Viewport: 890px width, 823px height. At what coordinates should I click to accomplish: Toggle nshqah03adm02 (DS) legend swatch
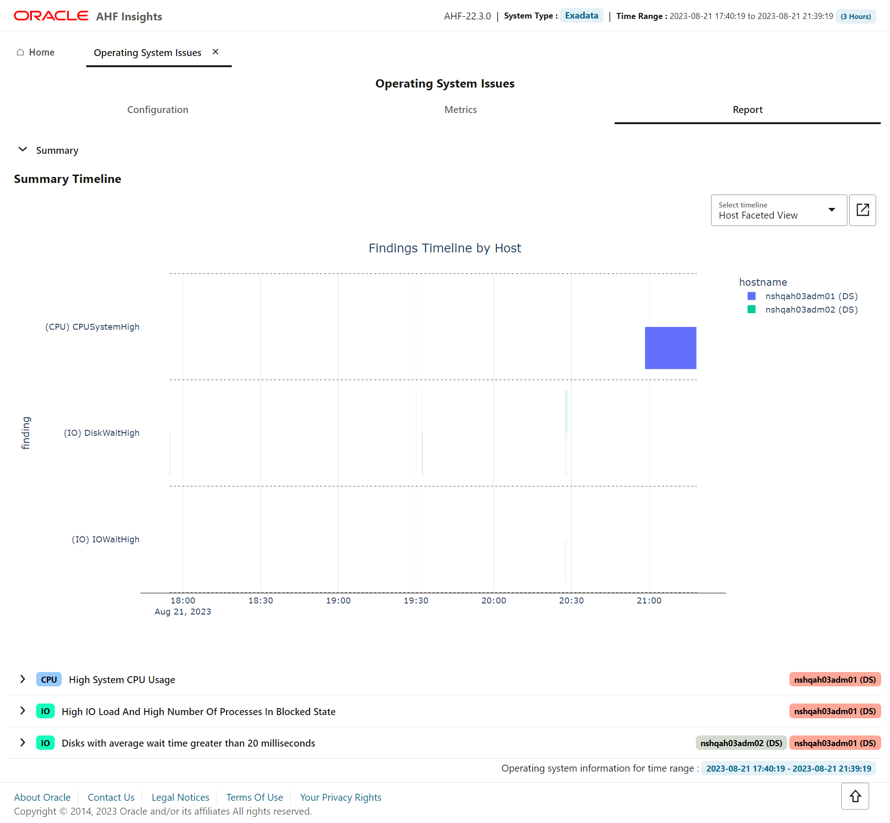tap(751, 309)
